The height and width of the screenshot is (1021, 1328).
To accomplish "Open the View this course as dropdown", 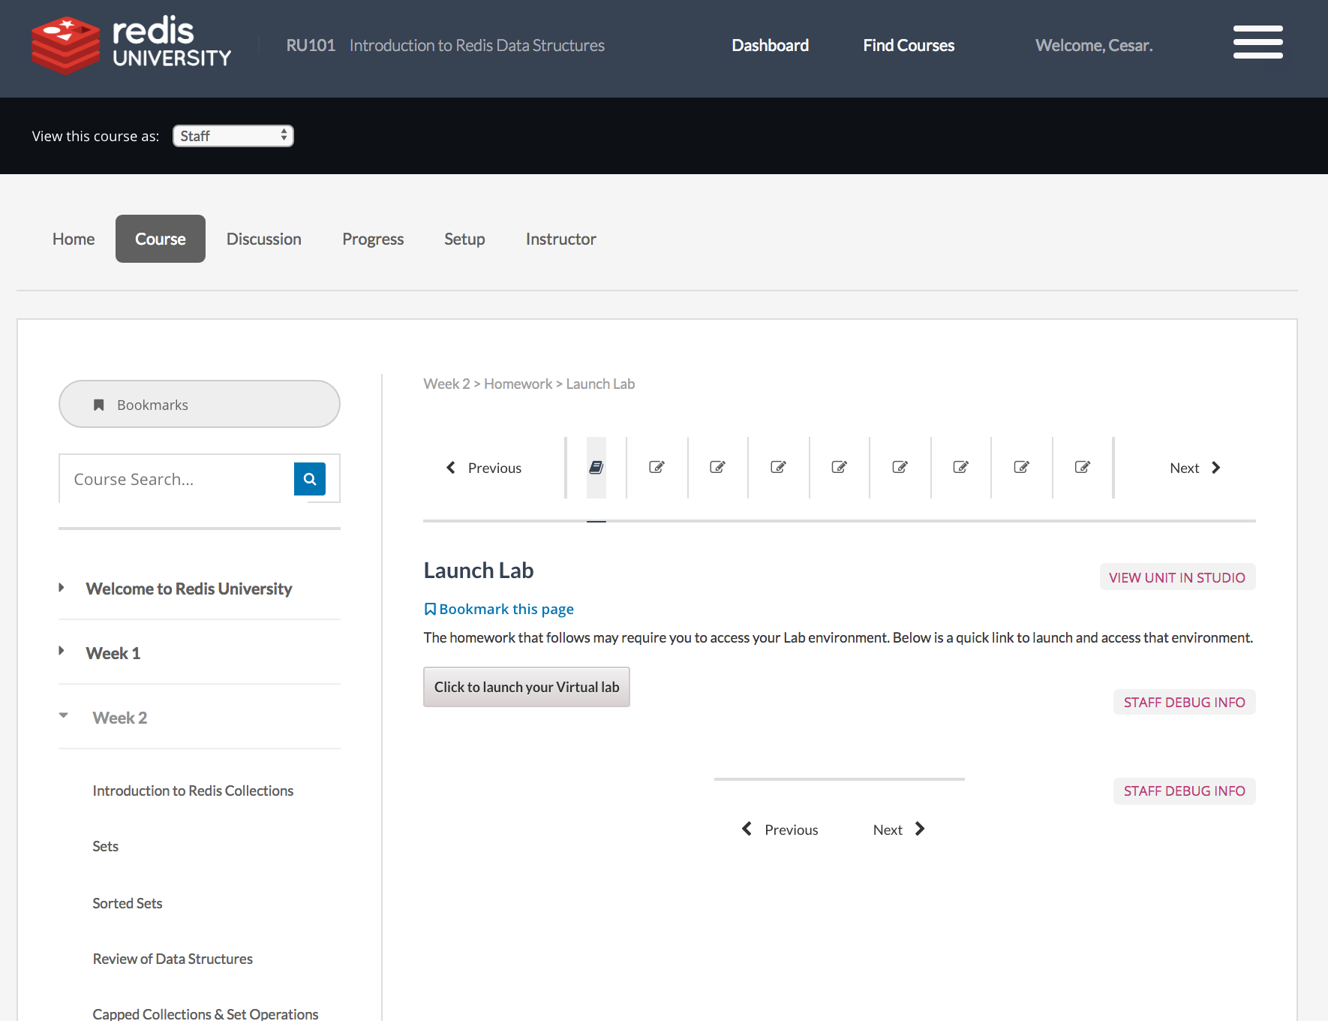I will pyautogui.click(x=233, y=136).
